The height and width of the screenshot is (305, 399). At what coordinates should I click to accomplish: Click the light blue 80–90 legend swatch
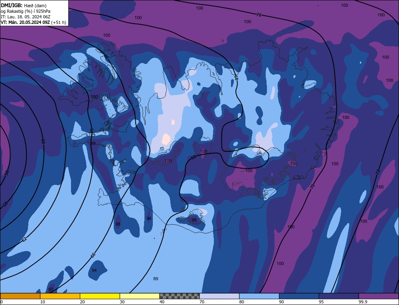click(259, 296)
